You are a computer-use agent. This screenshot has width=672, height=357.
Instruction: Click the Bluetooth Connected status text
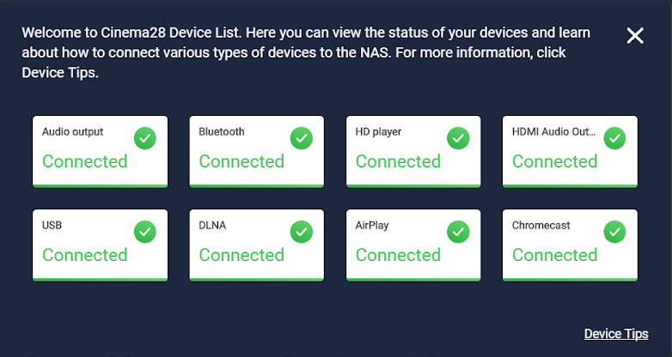click(x=241, y=161)
